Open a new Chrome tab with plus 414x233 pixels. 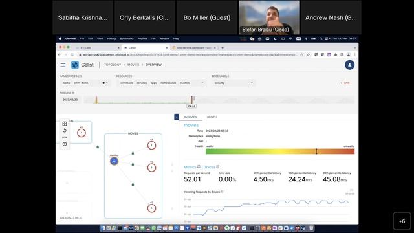tap(223, 47)
